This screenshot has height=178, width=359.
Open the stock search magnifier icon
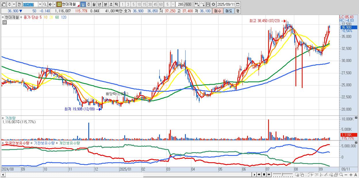coord(45,4)
